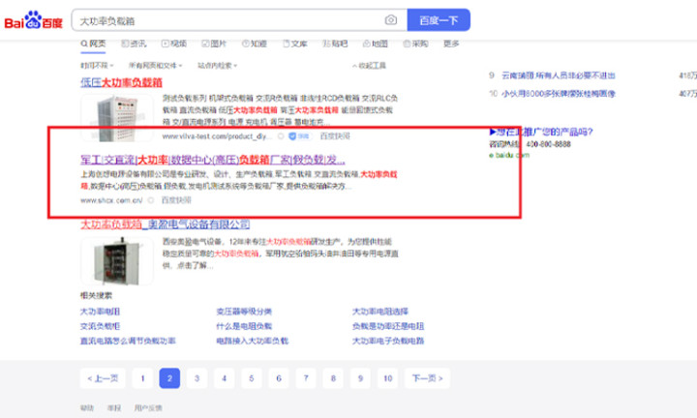The height and width of the screenshot is (418, 697).
Task: Go to the 地图 tab
Action: tap(376, 44)
